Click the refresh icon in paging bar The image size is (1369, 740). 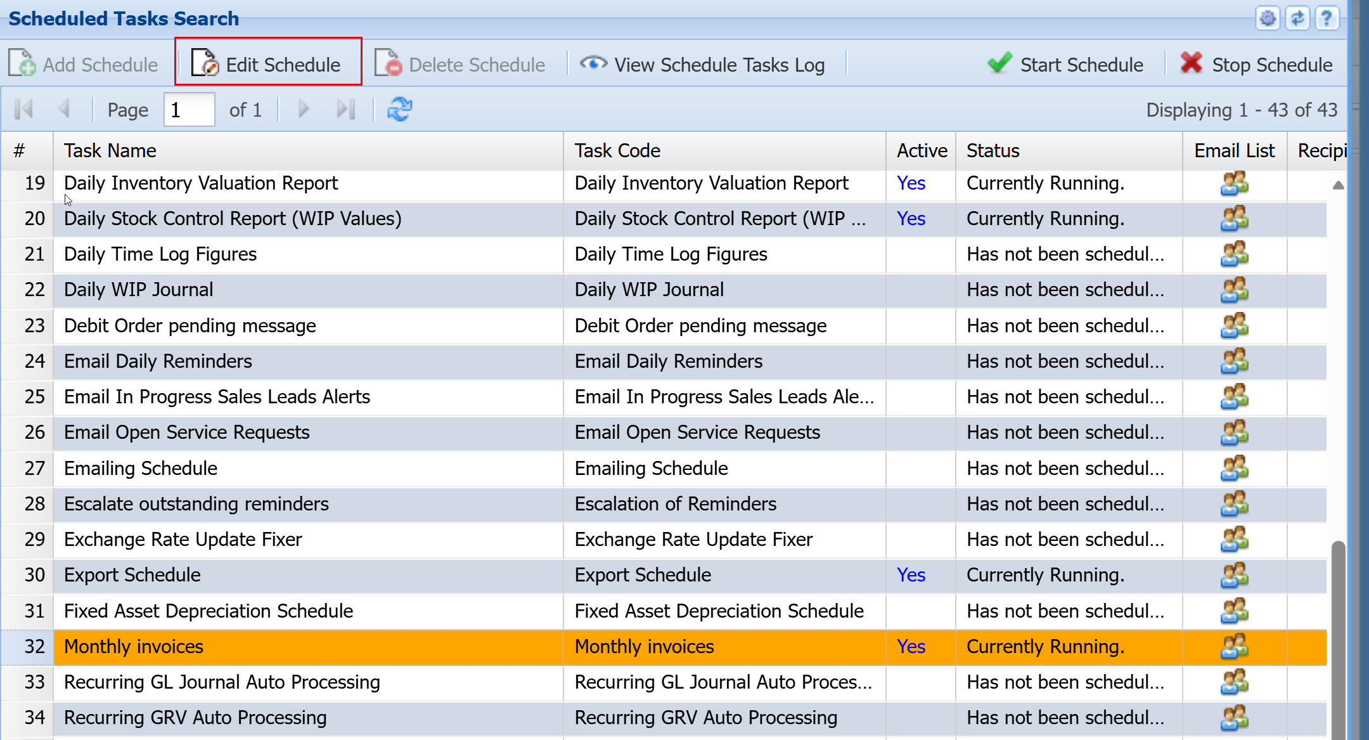point(400,110)
